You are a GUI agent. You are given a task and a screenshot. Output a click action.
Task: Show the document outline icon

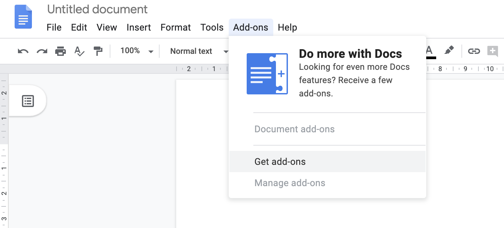(x=28, y=101)
